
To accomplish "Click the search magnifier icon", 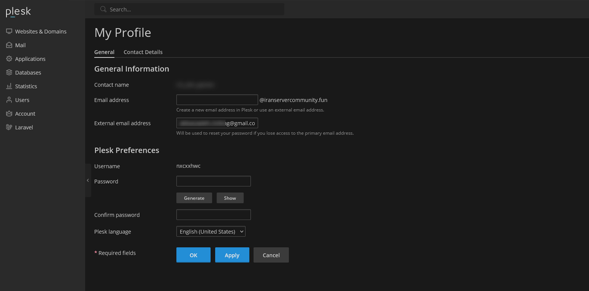I will coord(103,9).
